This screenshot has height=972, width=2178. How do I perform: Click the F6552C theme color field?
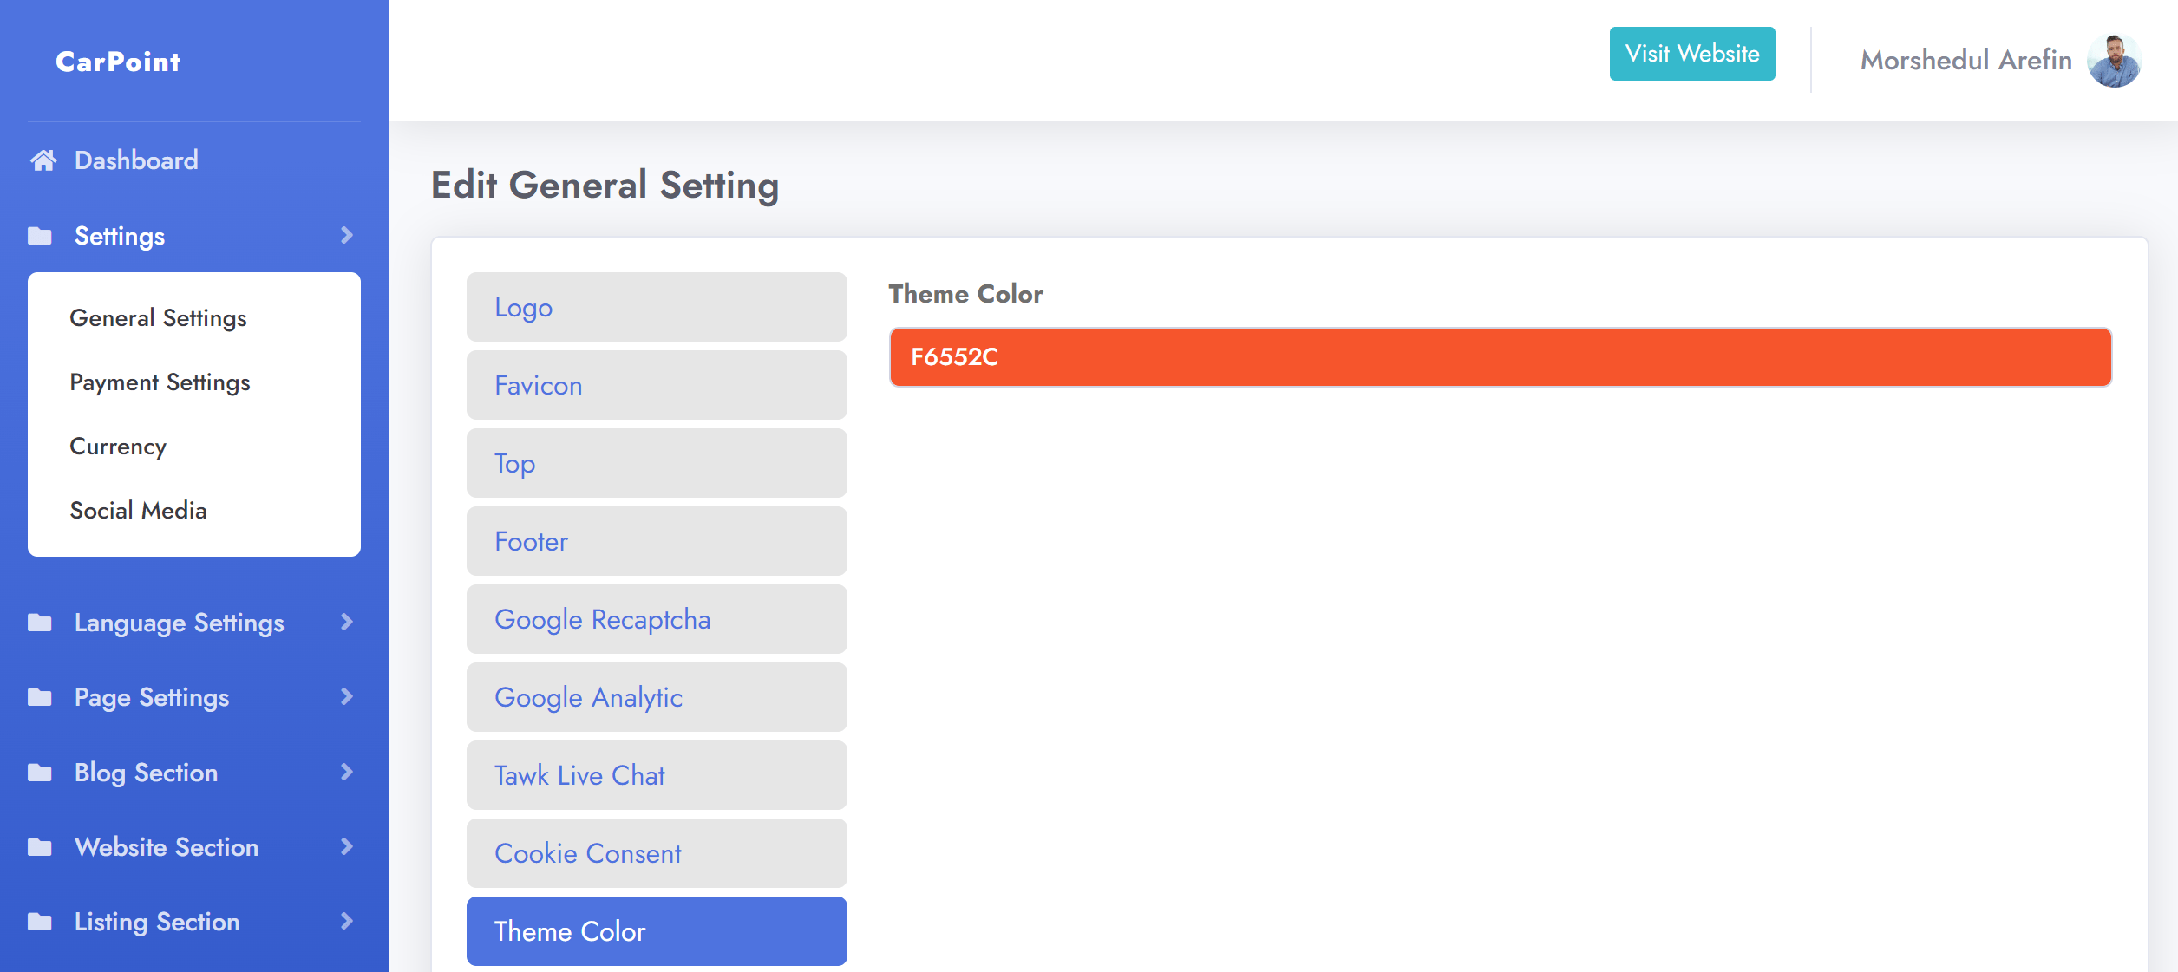[x=1500, y=357]
